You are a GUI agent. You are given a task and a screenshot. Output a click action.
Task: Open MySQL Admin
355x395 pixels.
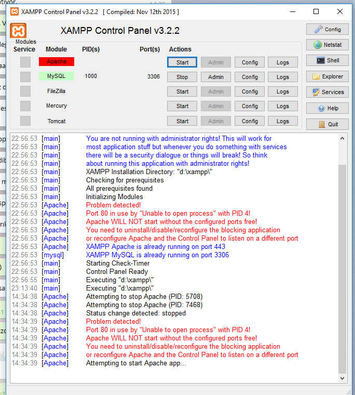point(215,77)
